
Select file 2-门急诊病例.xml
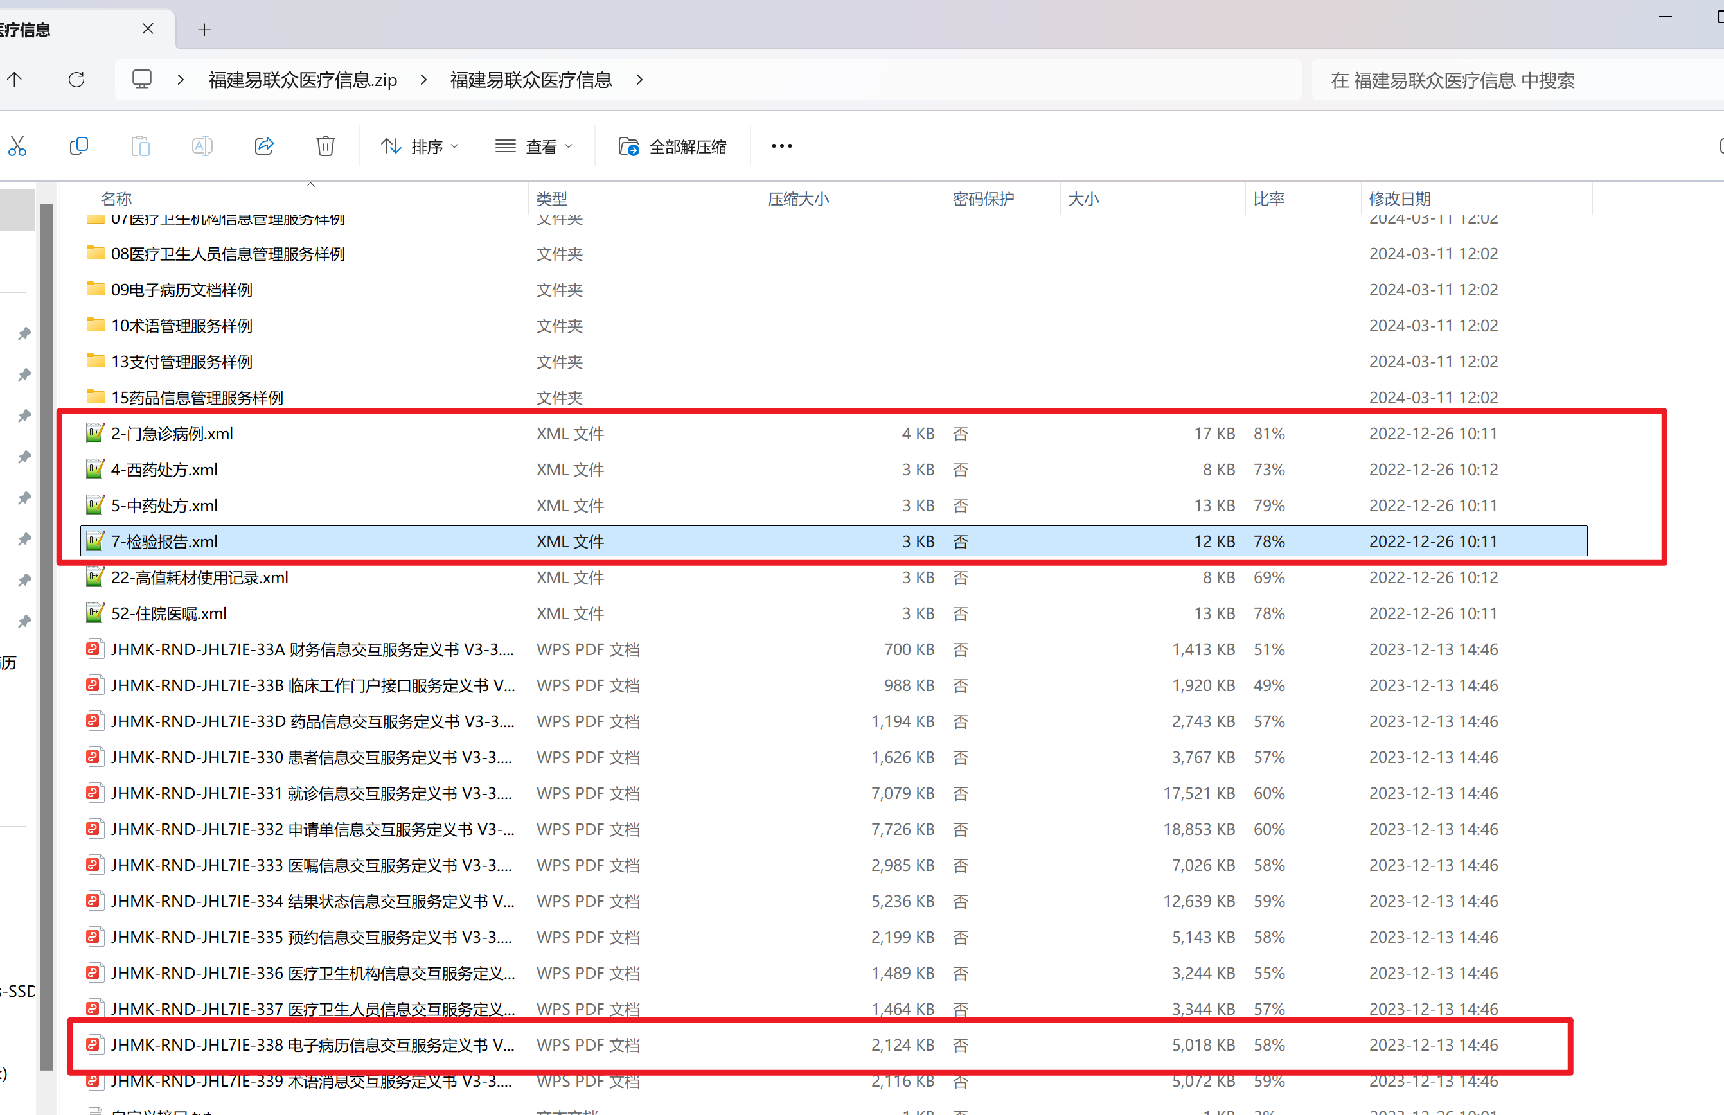(x=172, y=434)
